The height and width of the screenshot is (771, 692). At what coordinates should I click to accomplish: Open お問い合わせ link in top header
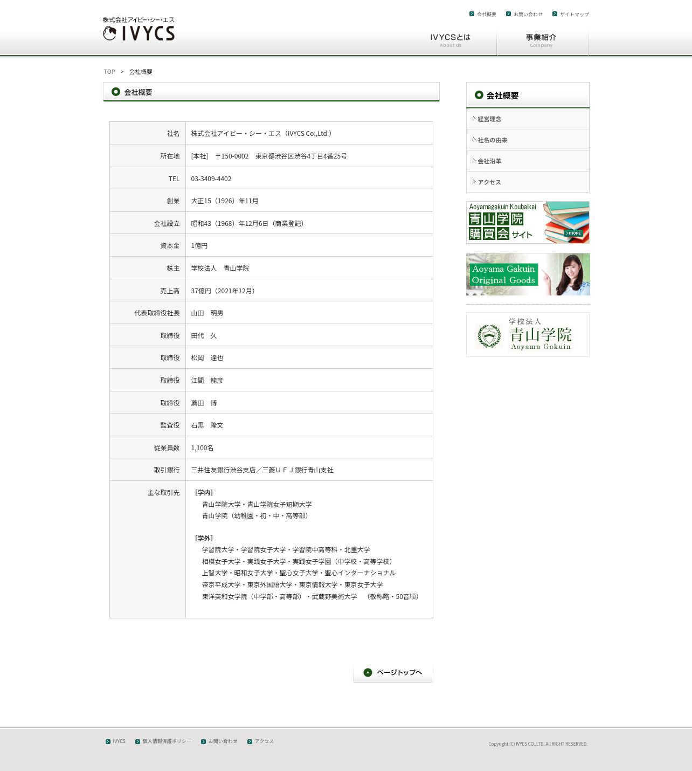(x=528, y=15)
